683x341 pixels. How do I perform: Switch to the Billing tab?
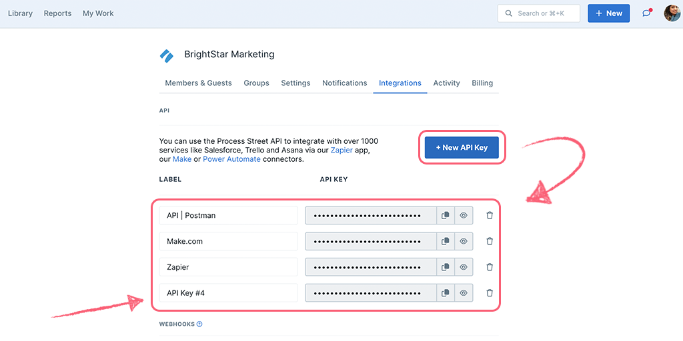tap(482, 83)
